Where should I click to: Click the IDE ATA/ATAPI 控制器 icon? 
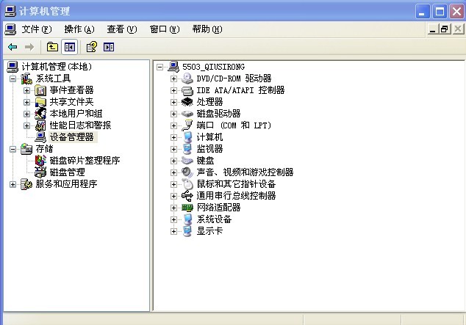(x=187, y=90)
